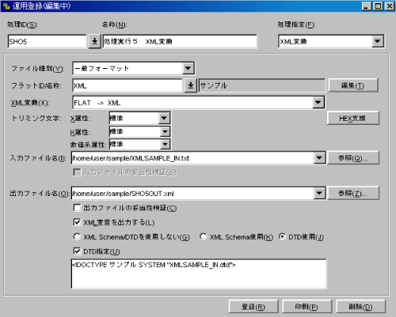Open the 処理指定 XML変換 dropdown
Viewport: 396px width, 317px height.
point(378,41)
